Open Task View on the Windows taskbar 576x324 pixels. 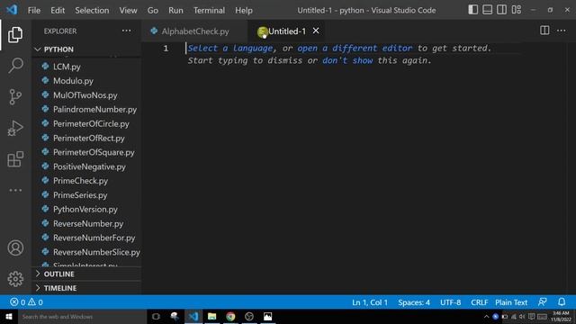(156, 316)
